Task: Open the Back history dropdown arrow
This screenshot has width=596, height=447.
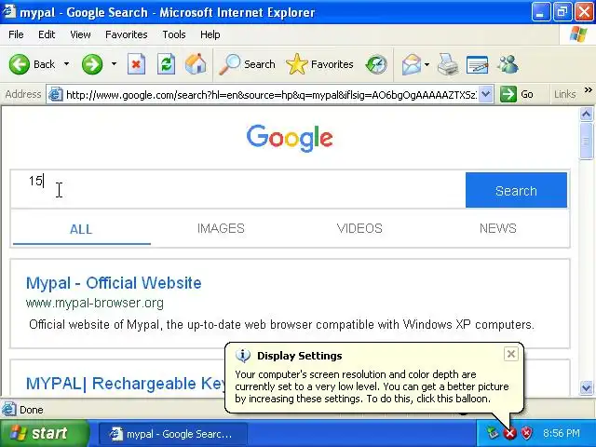Action: click(66, 64)
